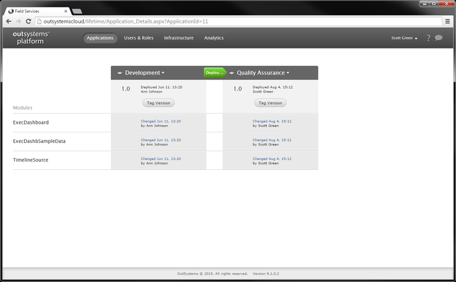This screenshot has width=456, height=282.
Task: Click the OutSystems copyright footer text
Action: click(213, 273)
